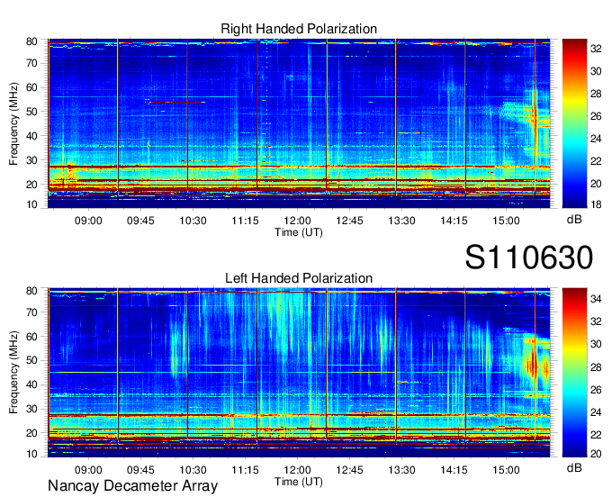612x497 pixels.
Task: Click the "13:30" tick under the Left Handed plot
Action: coord(401,470)
